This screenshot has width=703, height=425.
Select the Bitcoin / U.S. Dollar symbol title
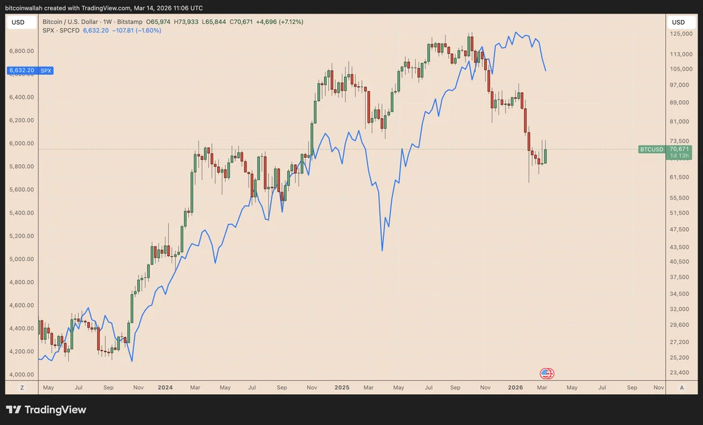pyautogui.click(x=71, y=21)
